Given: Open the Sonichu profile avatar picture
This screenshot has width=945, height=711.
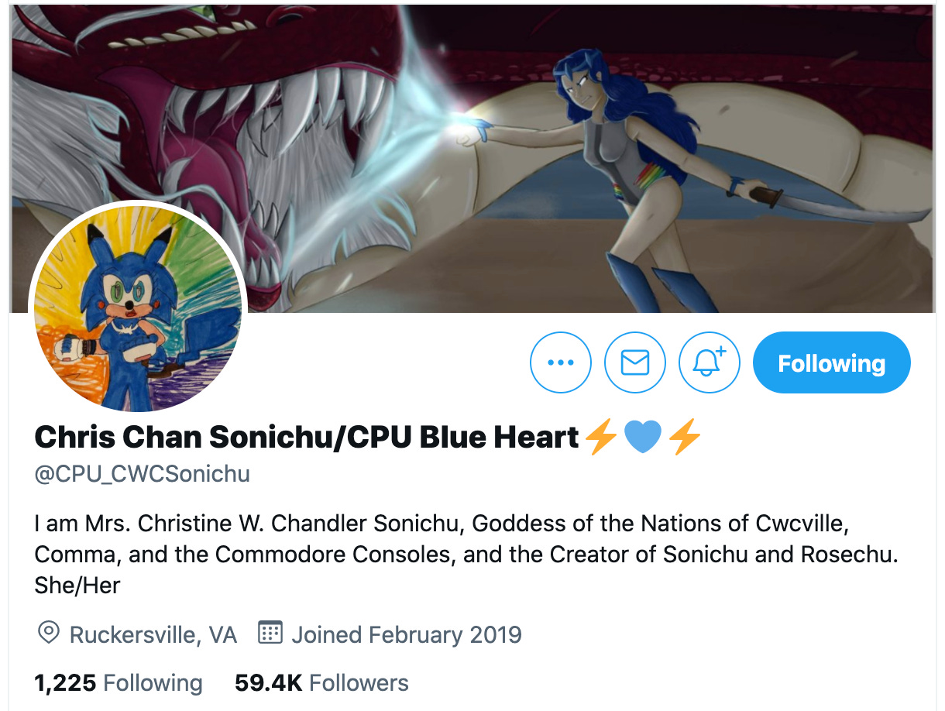Looking at the screenshot, I should (138, 308).
